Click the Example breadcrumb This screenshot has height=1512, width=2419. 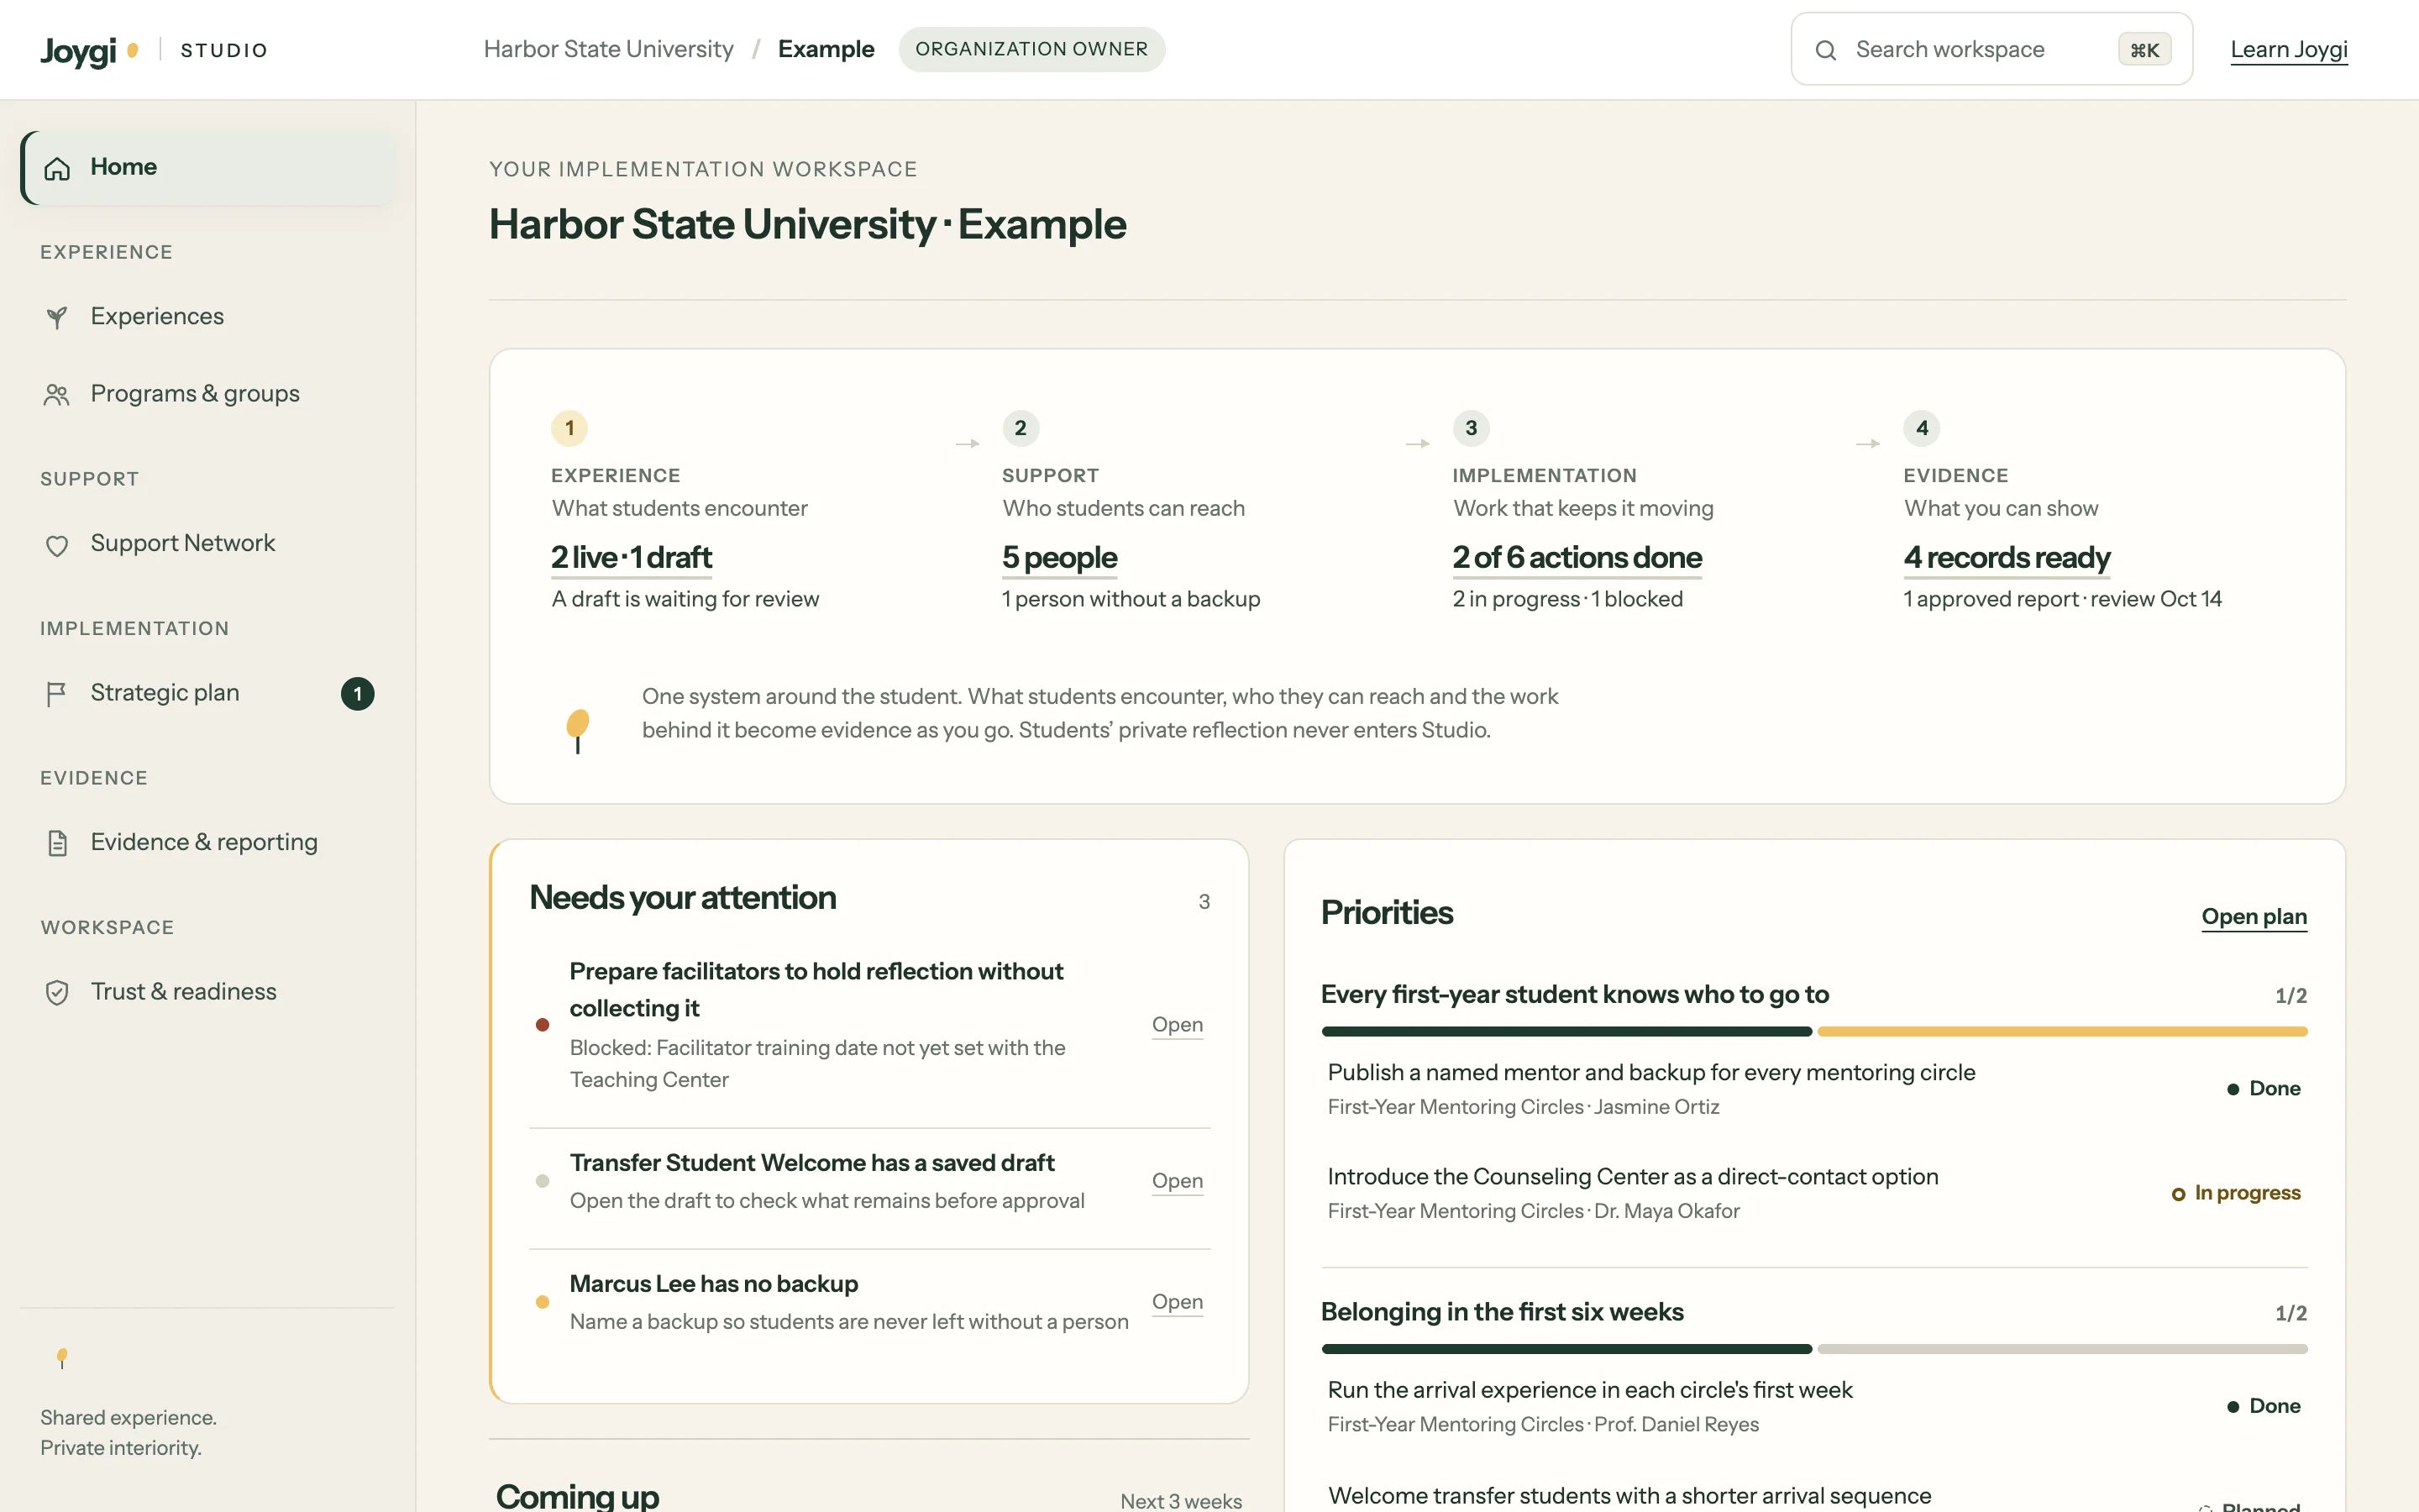pyautogui.click(x=826, y=49)
